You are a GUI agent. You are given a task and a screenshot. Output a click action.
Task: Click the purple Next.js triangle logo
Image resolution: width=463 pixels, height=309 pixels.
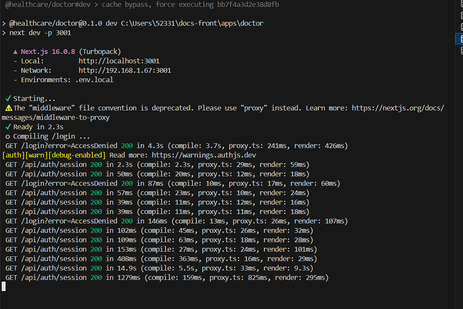(x=15, y=52)
